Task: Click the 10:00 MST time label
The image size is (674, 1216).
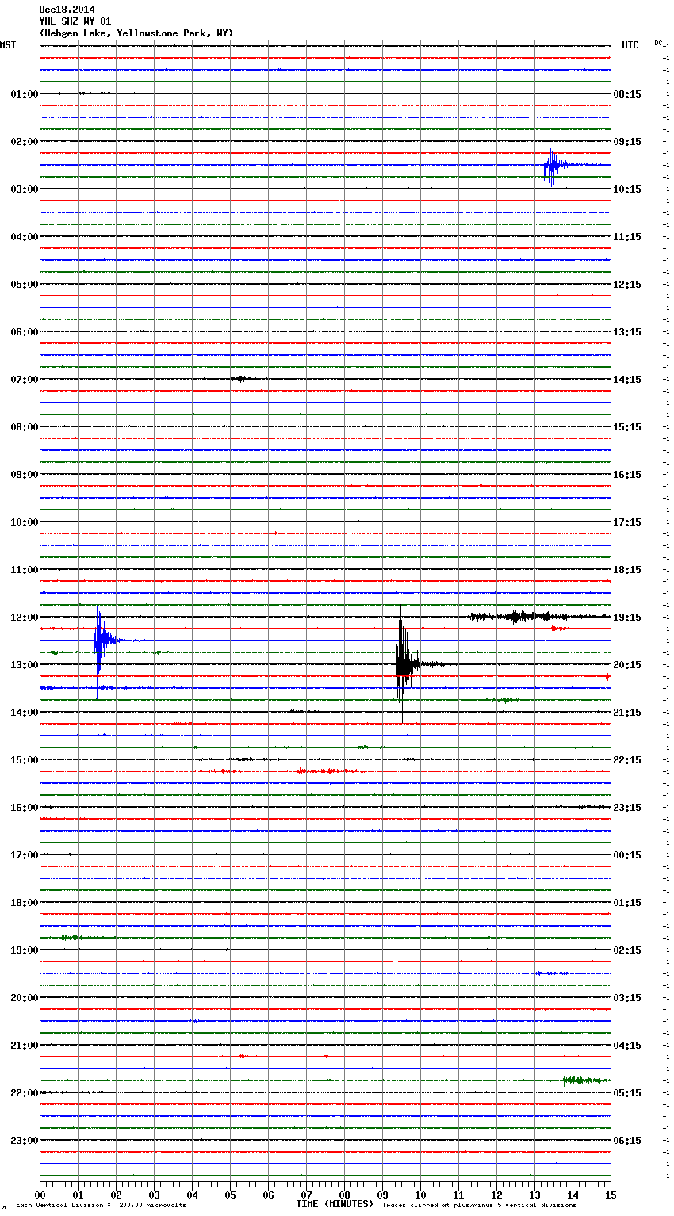Action: tap(24, 522)
